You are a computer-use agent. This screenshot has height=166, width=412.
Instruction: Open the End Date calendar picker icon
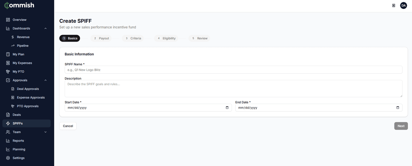tap(398, 108)
